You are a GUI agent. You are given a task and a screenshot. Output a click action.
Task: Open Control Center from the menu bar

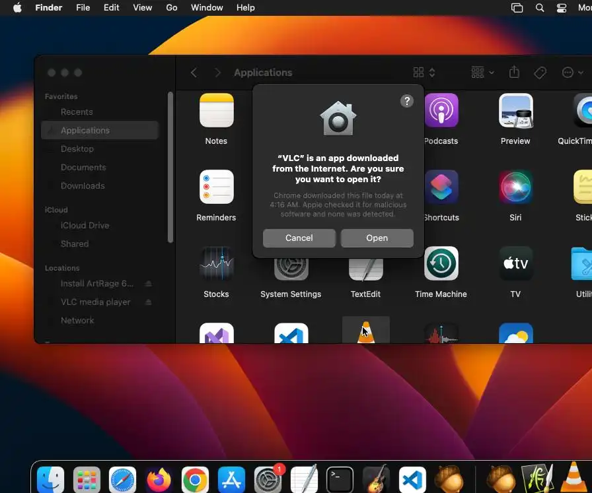562,8
